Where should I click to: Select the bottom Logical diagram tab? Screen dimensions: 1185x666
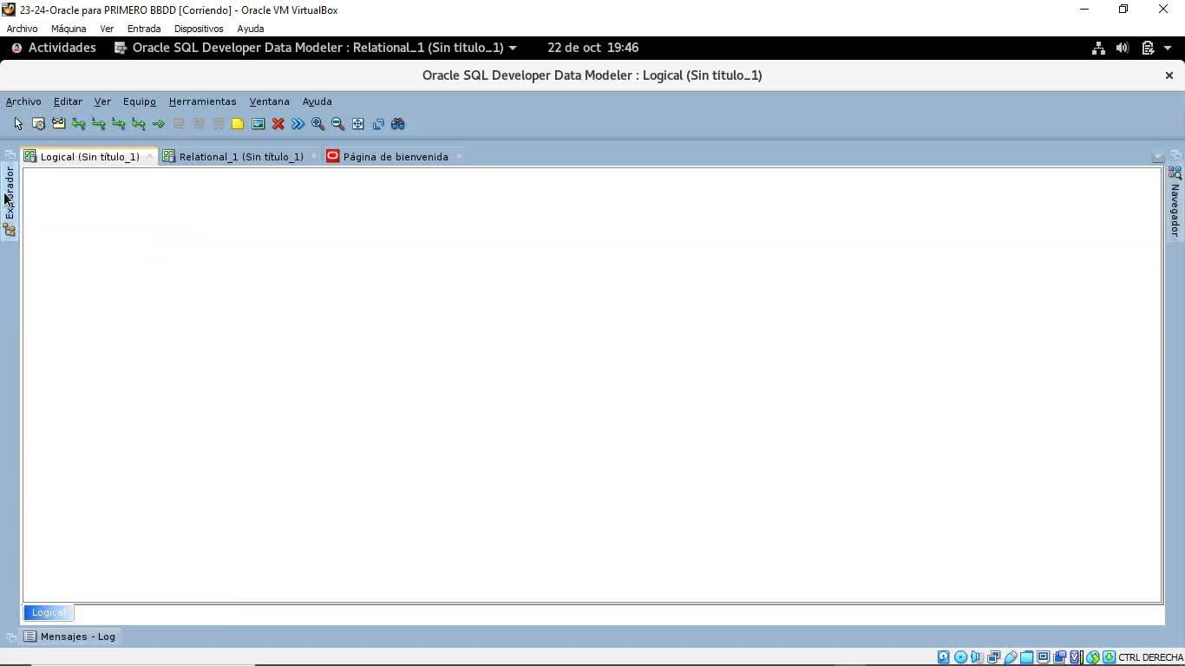point(48,612)
